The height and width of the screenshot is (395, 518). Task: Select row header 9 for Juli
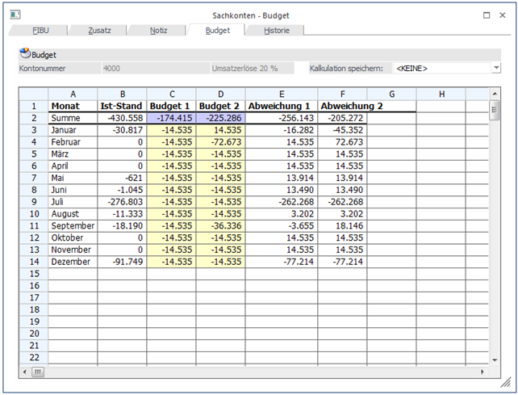34,202
